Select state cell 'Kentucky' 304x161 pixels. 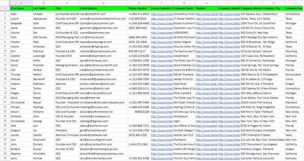pos(294,158)
